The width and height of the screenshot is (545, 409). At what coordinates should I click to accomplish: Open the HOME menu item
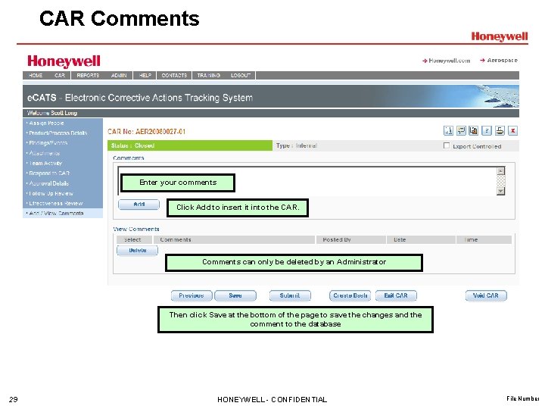36,76
